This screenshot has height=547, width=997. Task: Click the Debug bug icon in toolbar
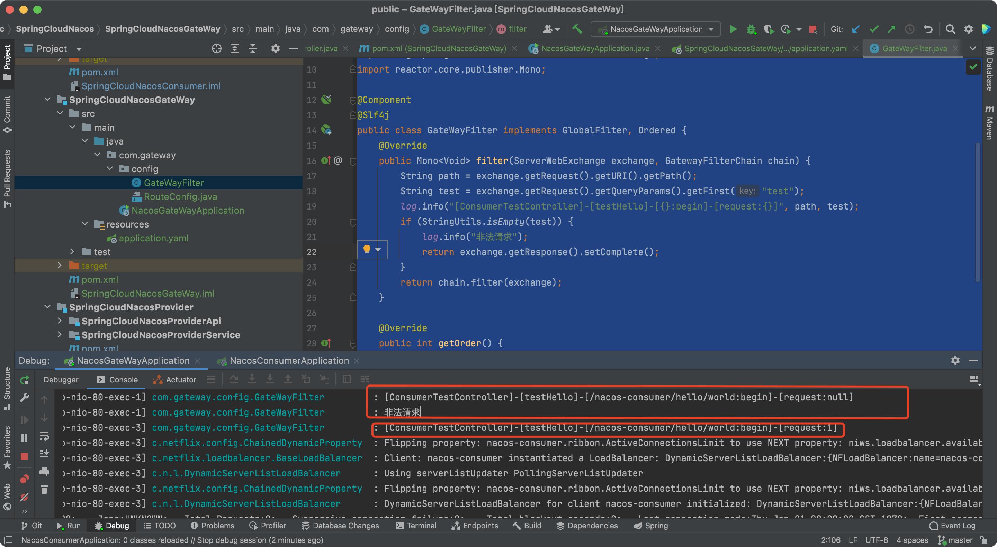click(x=751, y=29)
